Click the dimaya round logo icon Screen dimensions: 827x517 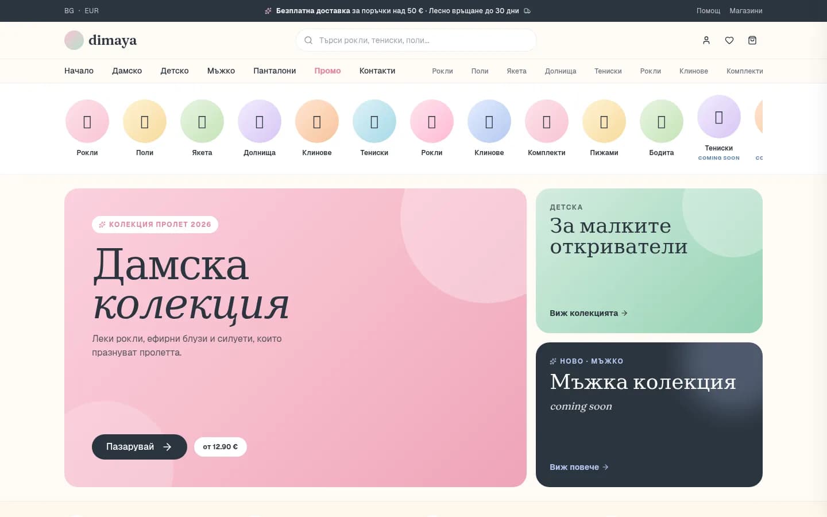[x=74, y=40]
